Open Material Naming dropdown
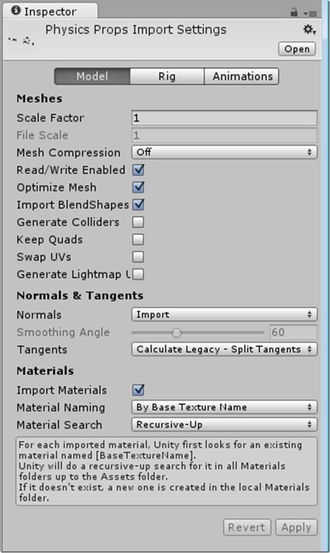The width and height of the screenshot is (330, 553). (x=224, y=407)
